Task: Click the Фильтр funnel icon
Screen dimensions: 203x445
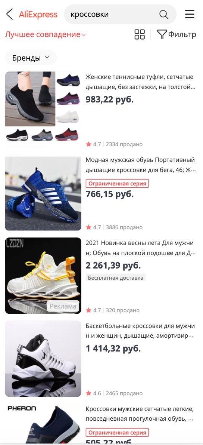Action: coord(162,34)
